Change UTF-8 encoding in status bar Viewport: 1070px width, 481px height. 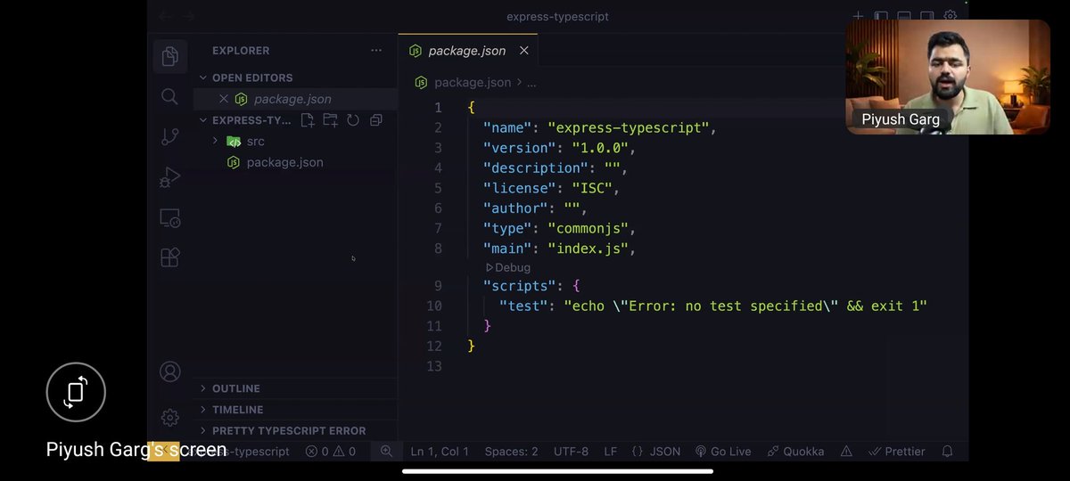tap(571, 452)
